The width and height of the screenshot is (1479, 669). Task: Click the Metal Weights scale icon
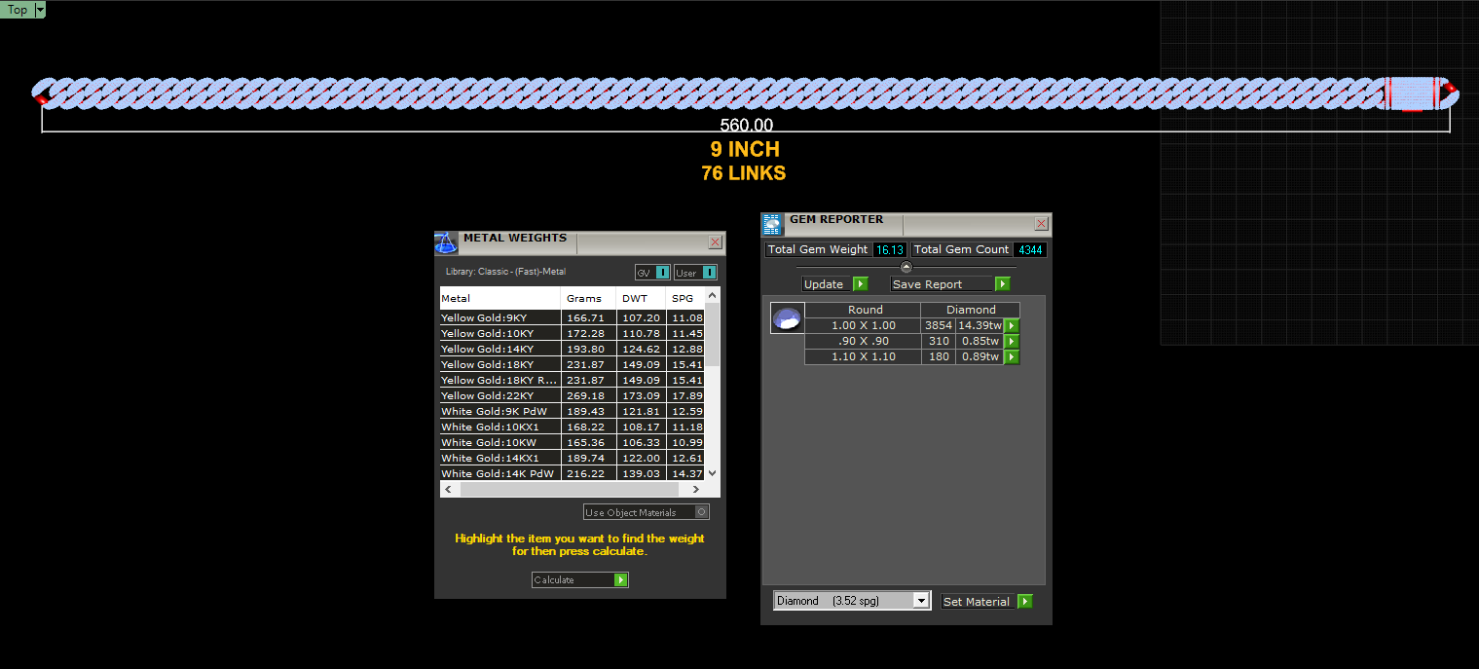(x=446, y=243)
